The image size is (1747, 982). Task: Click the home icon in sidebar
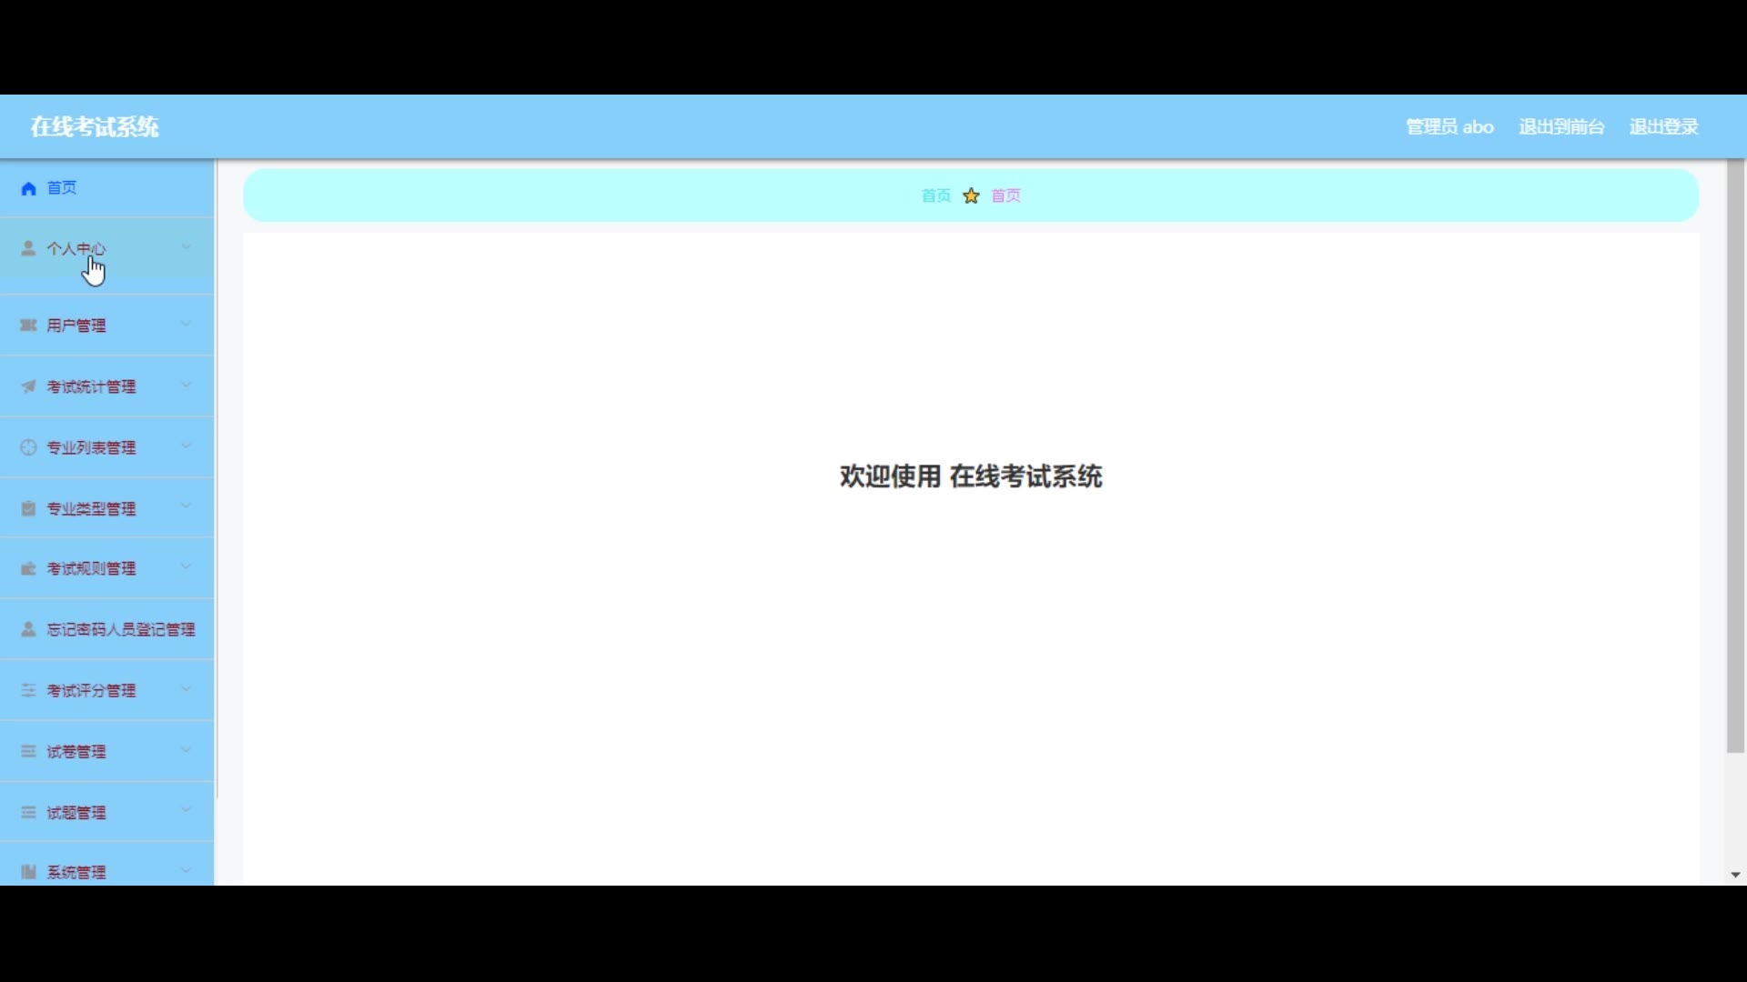29,188
